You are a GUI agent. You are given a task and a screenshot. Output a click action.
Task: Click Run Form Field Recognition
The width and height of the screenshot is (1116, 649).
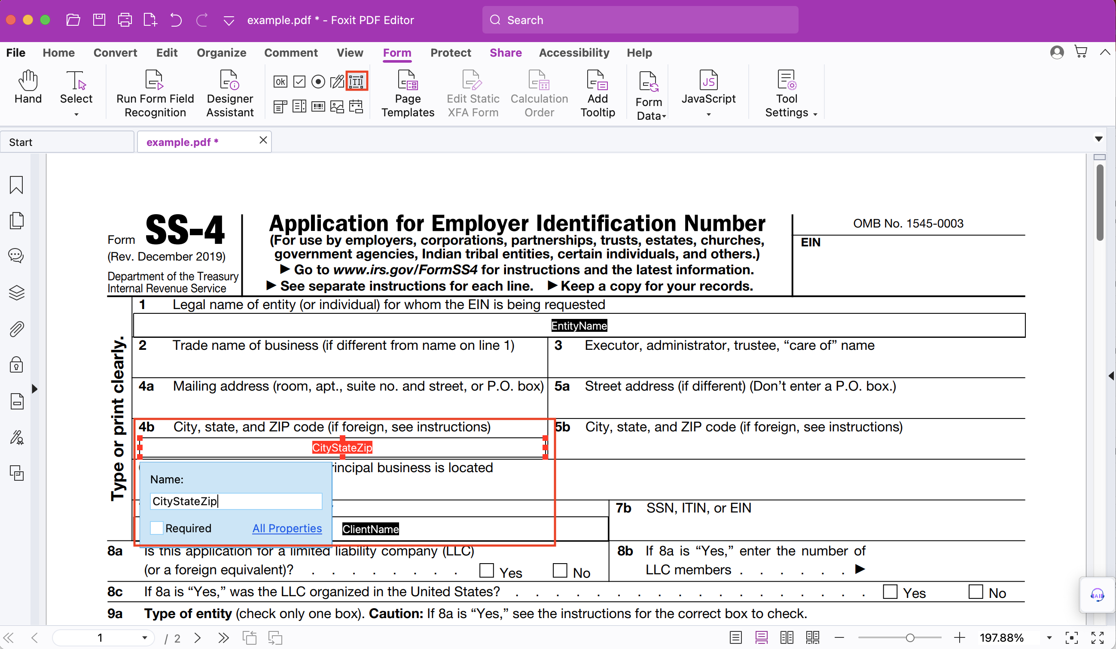pos(155,94)
